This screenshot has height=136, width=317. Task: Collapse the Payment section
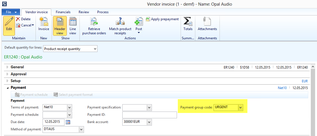pos(7,88)
